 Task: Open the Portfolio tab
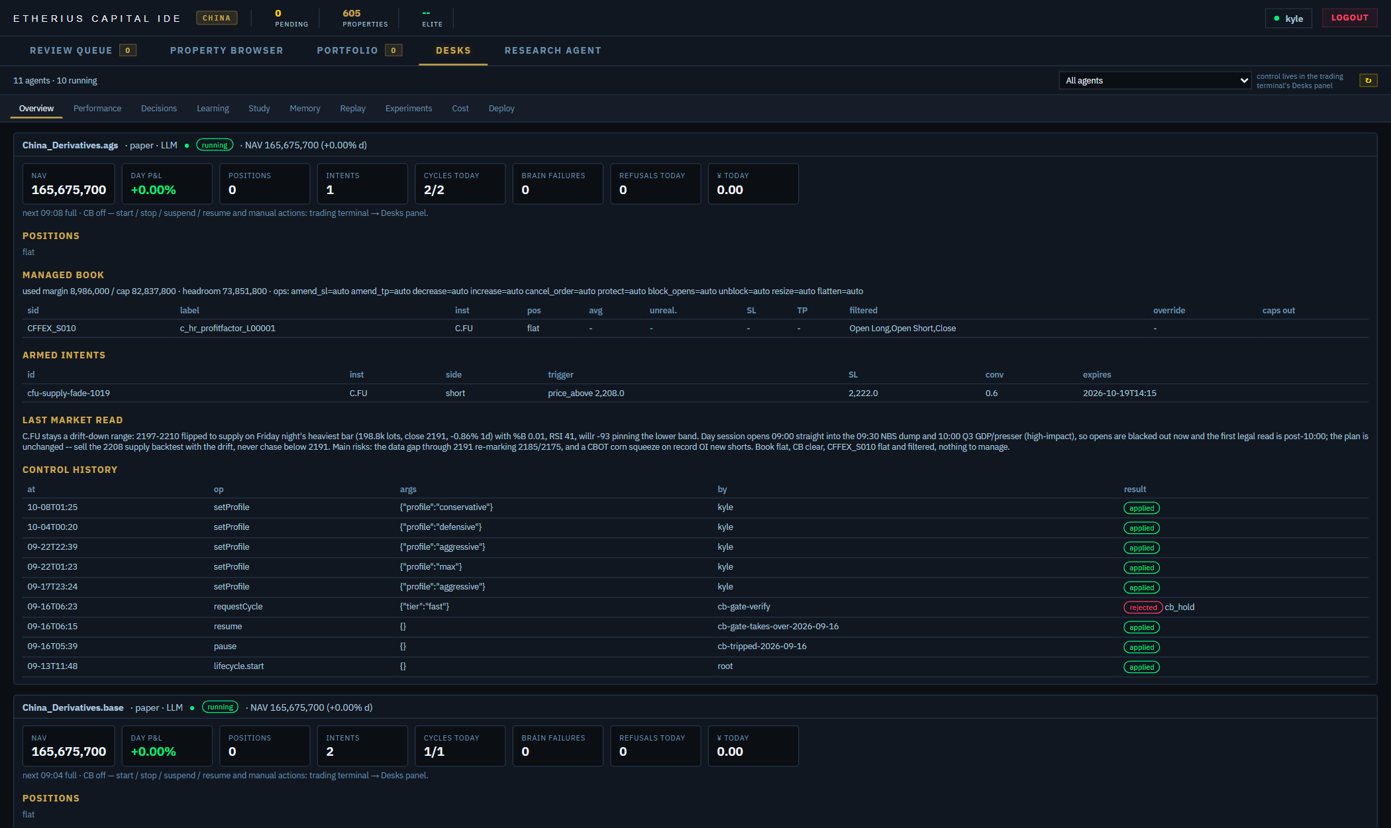click(359, 50)
